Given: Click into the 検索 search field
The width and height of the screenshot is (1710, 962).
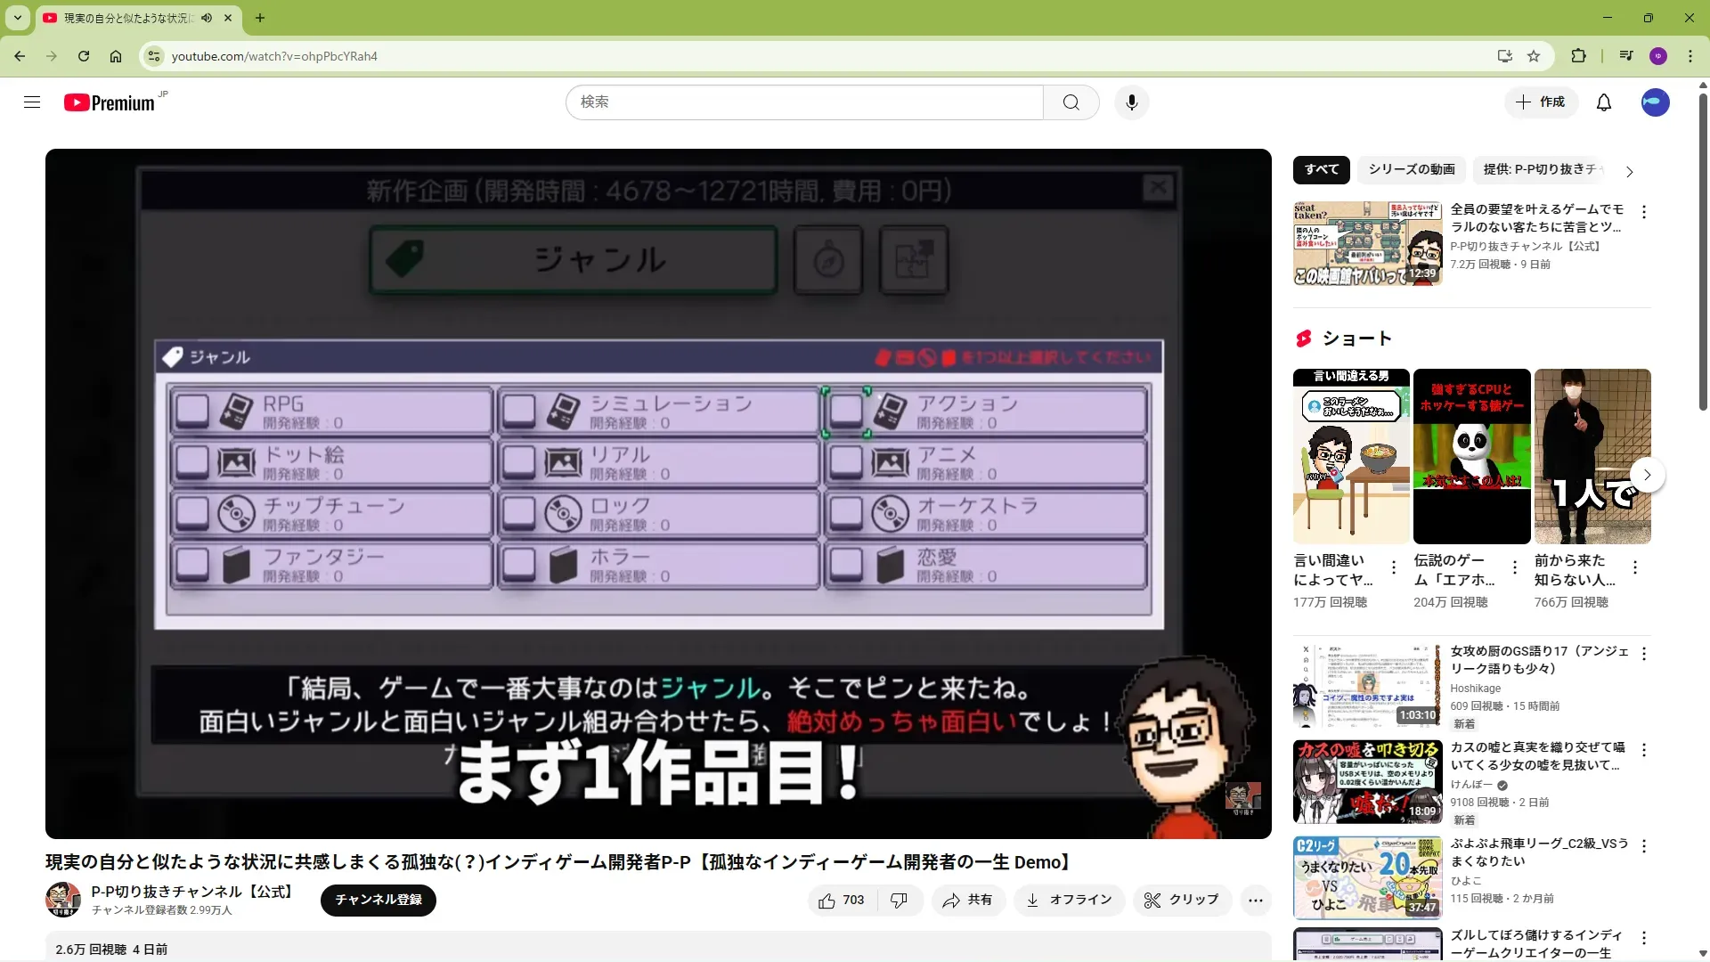Looking at the screenshot, I should click(x=803, y=102).
